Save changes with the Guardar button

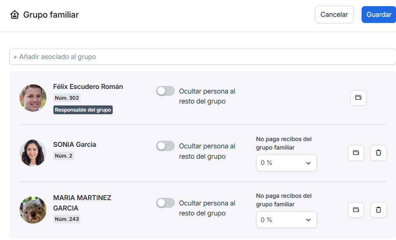point(378,15)
